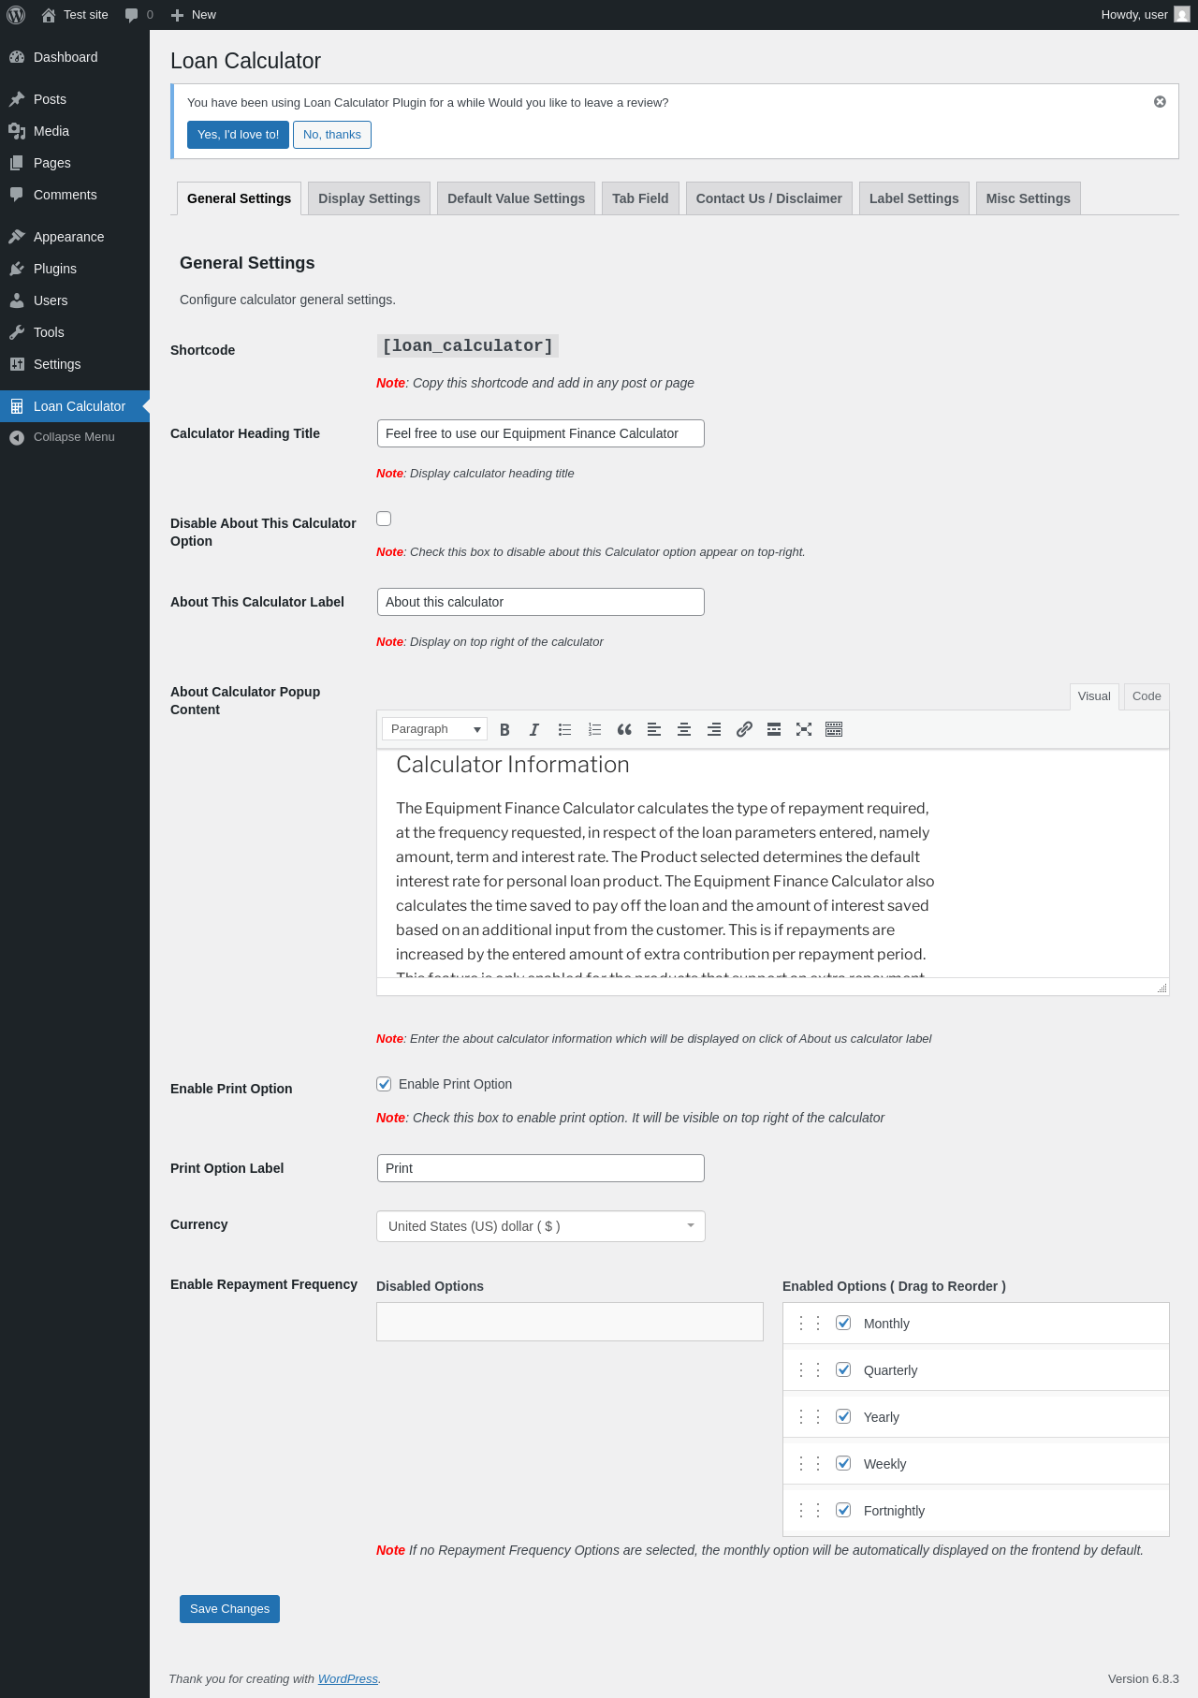Open the user avatar in admin bar
The height and width of the screenshot is (1698, 1198).
(1182, 15)
